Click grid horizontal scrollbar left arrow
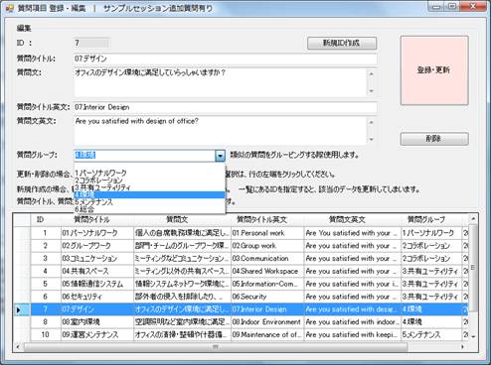 coord(18,347)
